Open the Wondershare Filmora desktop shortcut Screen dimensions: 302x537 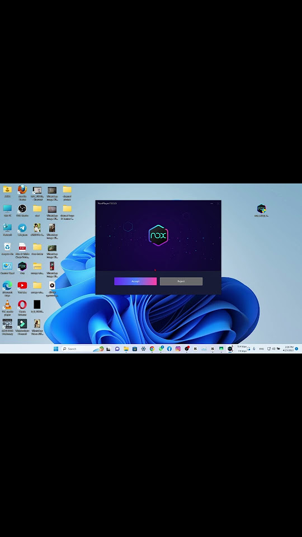click(x=22, y=326)
